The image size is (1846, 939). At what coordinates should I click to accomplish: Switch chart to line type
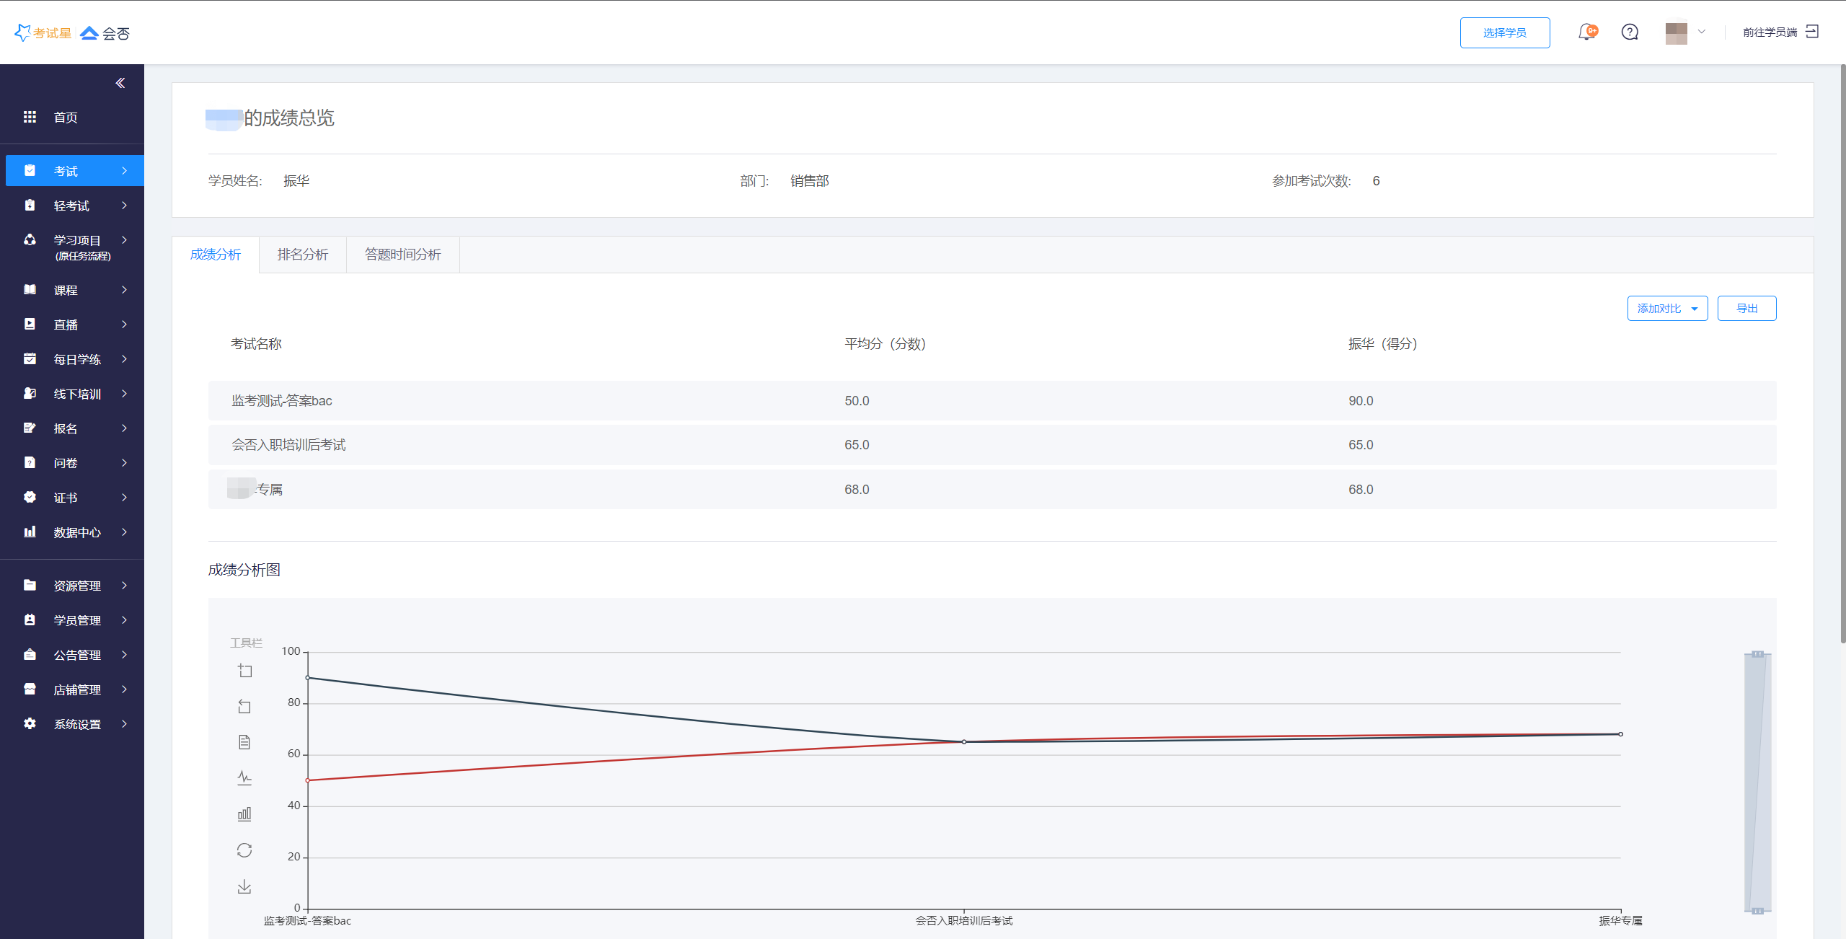(244, 777)
